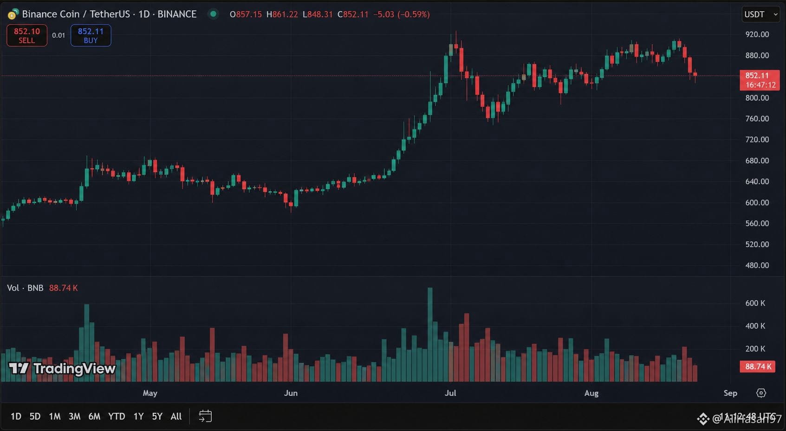Click the low value L848.31
This screenshot has width=786, height=431.
318,14
